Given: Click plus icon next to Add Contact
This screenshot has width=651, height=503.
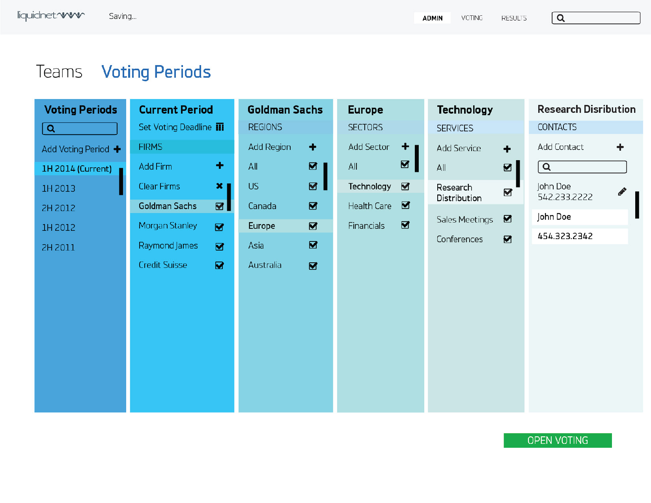Looking at the screenshot, I should (x=620, y=147).
